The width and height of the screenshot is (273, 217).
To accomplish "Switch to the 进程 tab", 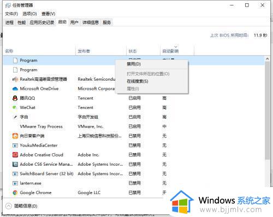I will [9, 22].
